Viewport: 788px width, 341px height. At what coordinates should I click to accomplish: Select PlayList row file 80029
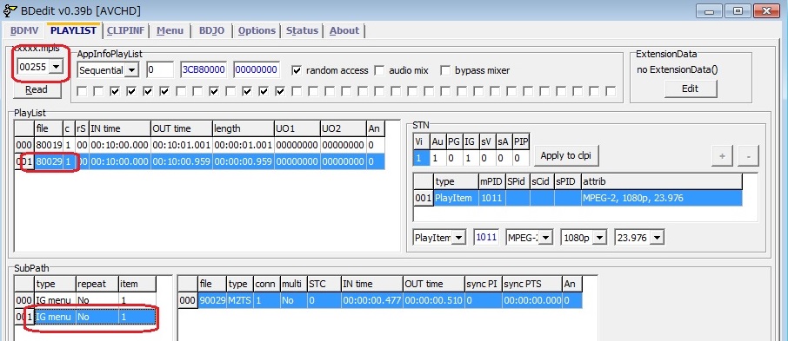pyautogui.click(x=199, y=162)
